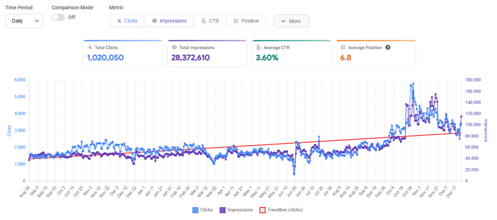Click the peak clicks data point near Oct 28
The height and width of the screenshot is (220, 497).
[413, 84]
